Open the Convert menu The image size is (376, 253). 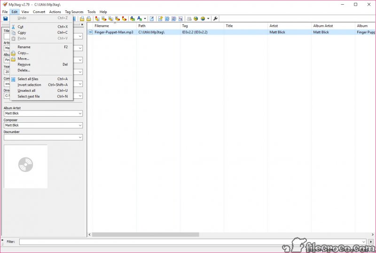pyautogui.click(x=39, y=12)
